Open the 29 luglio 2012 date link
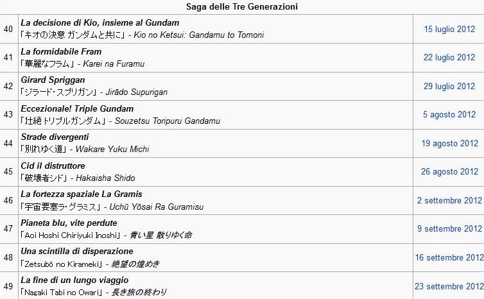This screenshot has height=299, width=484. [x=449, y=86]
